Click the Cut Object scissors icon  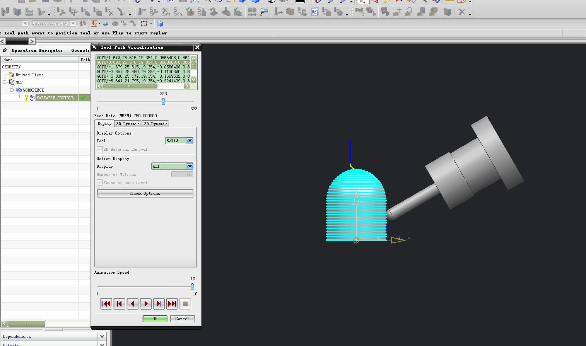click(x=73, y=12)
